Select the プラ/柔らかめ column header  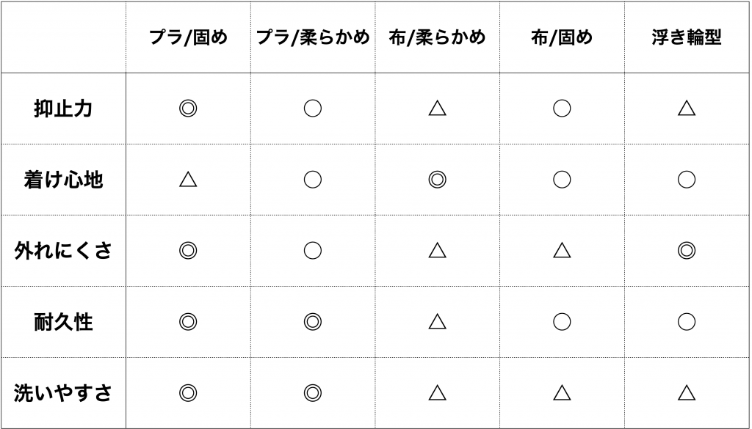pyautogui.click(x=313, y=37)
